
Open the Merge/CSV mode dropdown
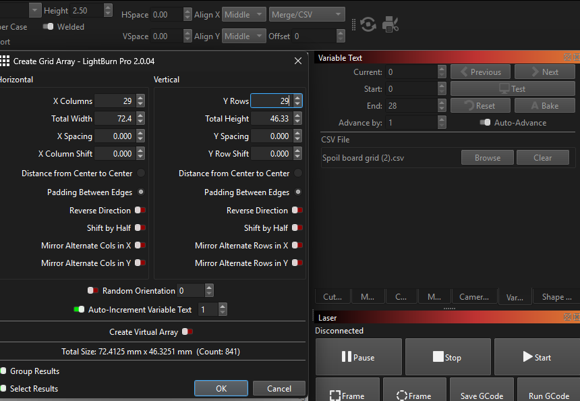tap(307, 15)
